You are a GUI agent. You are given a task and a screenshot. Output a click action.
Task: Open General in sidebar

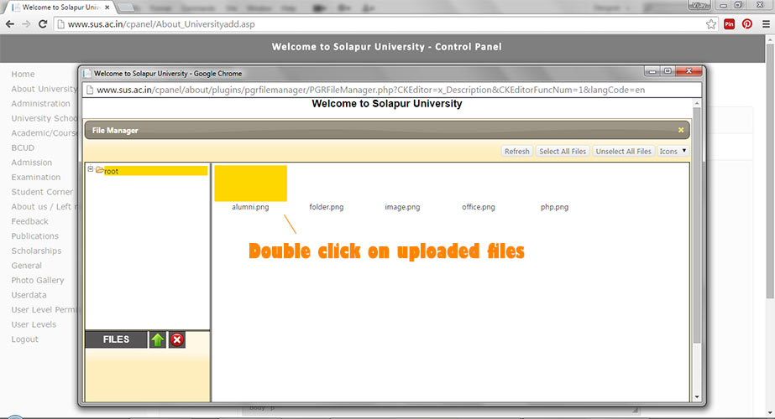coord(27,266)
